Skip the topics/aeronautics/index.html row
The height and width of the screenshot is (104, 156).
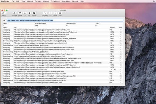(x=121, y=78)
